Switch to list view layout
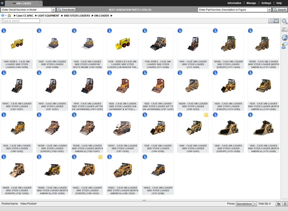 [271, 21]
